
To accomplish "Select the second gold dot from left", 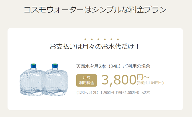I will coord(92,39).
